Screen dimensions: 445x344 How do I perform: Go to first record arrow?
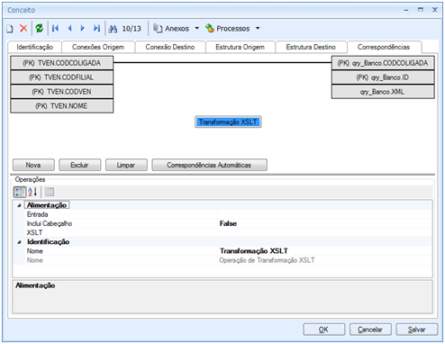pyautogui.click(x=55, y=28)
